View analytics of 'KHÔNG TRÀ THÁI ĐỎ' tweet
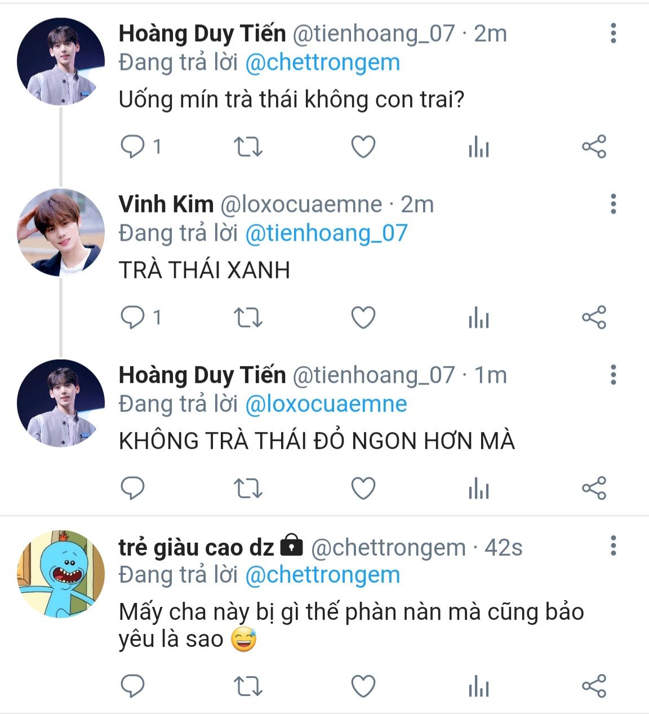Screen dimensions: 649x714 coord(478,488)
